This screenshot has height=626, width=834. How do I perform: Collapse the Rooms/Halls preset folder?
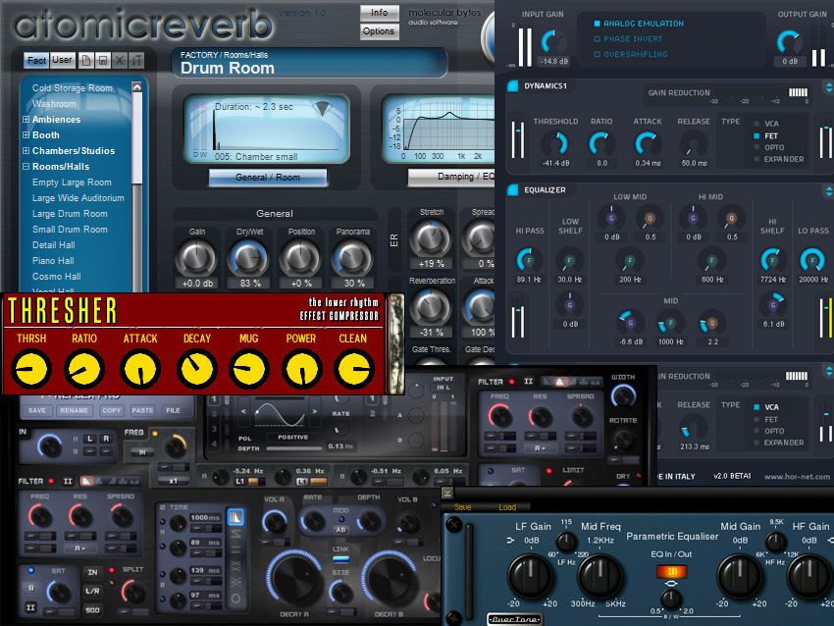26,167
